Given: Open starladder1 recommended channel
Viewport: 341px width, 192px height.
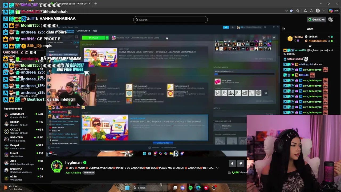Looking at the screenshot, I should 23,115.
